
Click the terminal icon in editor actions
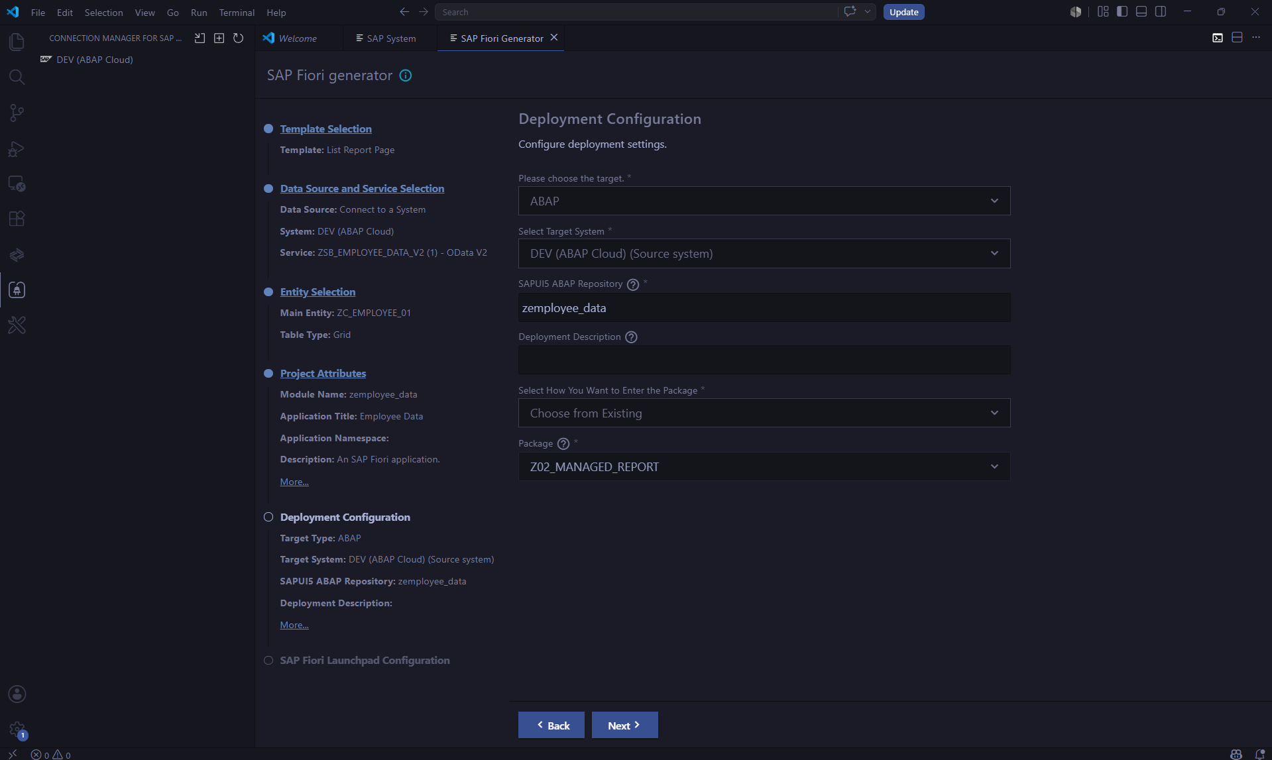pyautogui.click(x=1218, y=38)
